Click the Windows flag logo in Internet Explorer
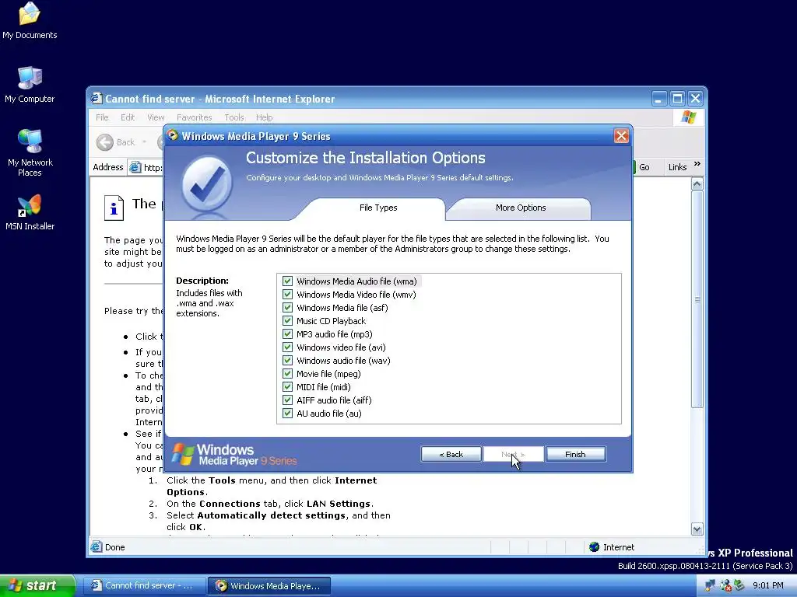This screenshot has width=797, height=597. [688, 117]
